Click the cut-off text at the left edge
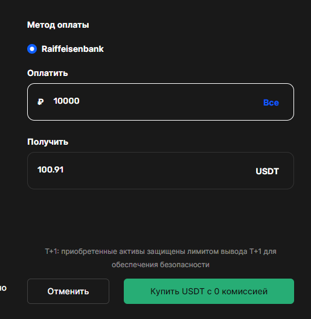 3,288
